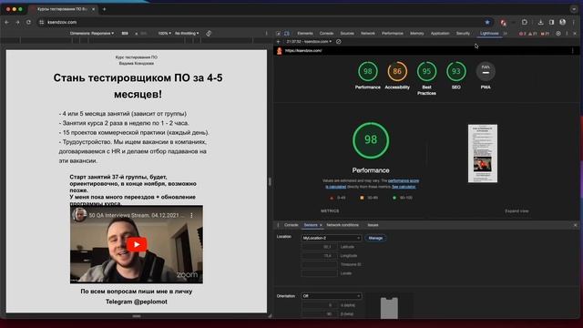This screenshot has height=328, width=583.
Task: Open the Downloads icon in Chrome toolbar
Action: point(540,22)
